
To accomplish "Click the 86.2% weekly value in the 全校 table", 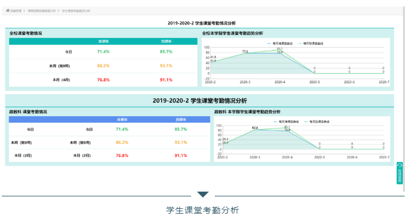I will [x=104, y=65].
